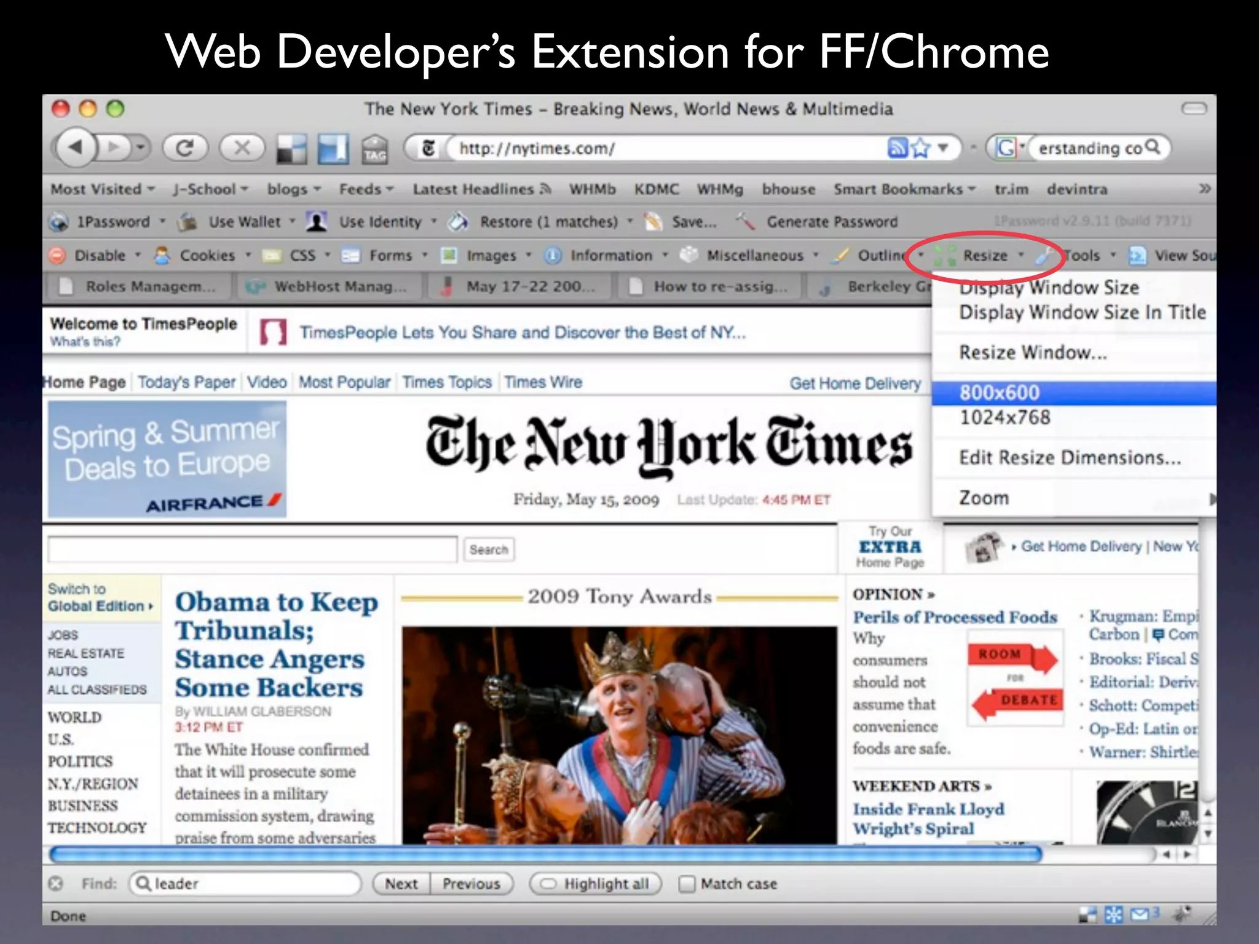Show more bookmarks via the double chevron

(1205, 189)
